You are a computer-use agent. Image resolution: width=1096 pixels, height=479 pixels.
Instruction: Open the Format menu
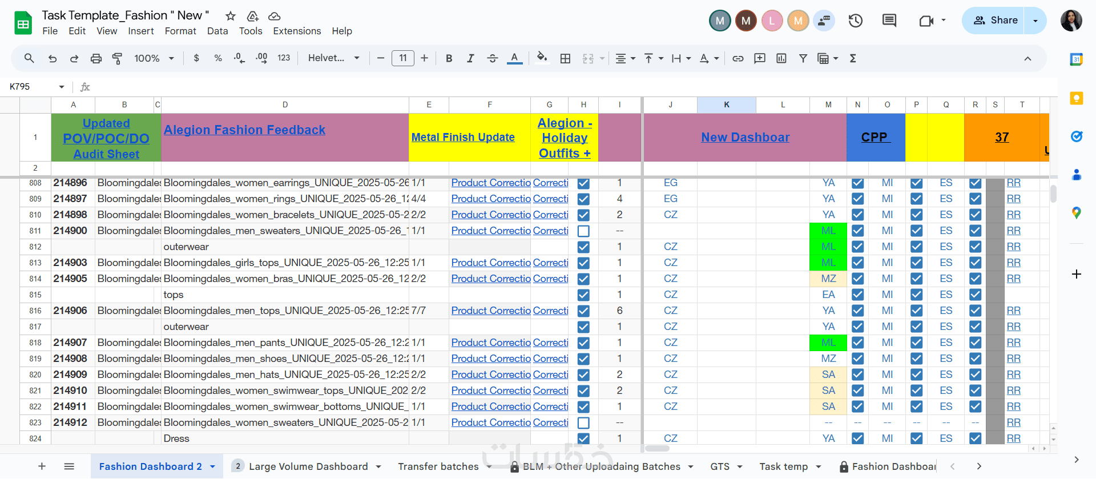coord(180,31)
